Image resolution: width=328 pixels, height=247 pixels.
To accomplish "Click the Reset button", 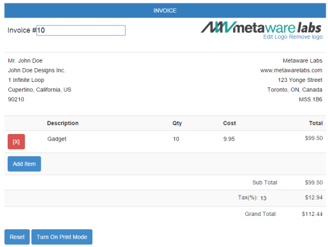I will (17, 237).
